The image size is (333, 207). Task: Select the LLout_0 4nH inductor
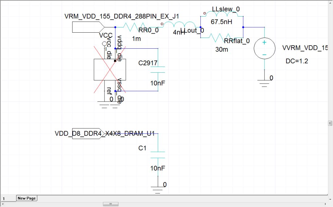coord(179,24)
